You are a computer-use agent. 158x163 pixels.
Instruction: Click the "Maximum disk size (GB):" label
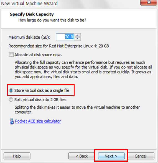click(29, 37)
